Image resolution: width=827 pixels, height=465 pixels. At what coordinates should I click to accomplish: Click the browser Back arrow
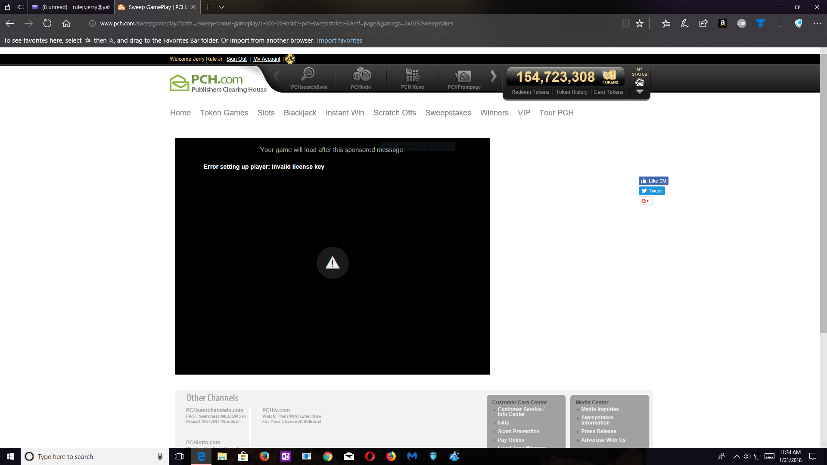[10, 23]
